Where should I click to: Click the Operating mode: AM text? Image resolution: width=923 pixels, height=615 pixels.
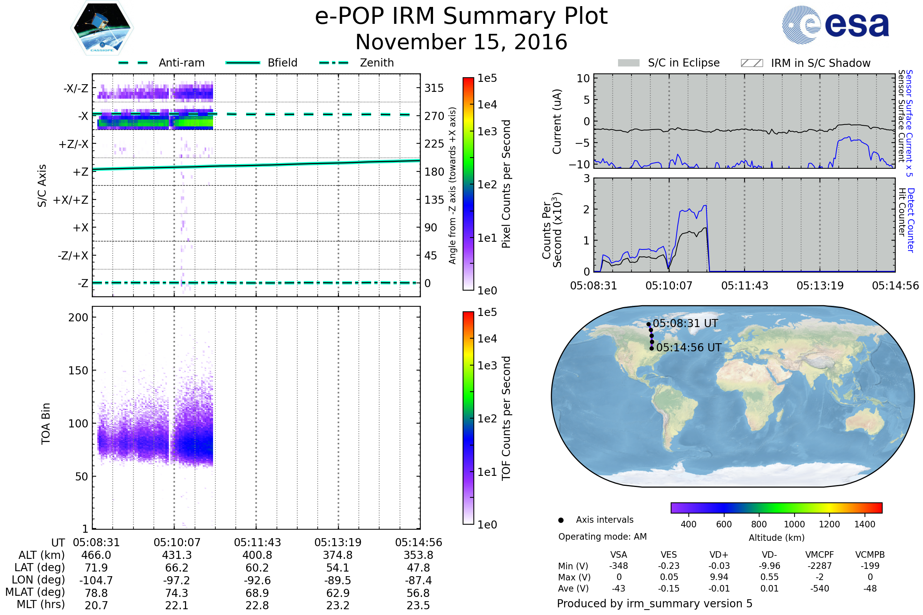pos(602,537)
